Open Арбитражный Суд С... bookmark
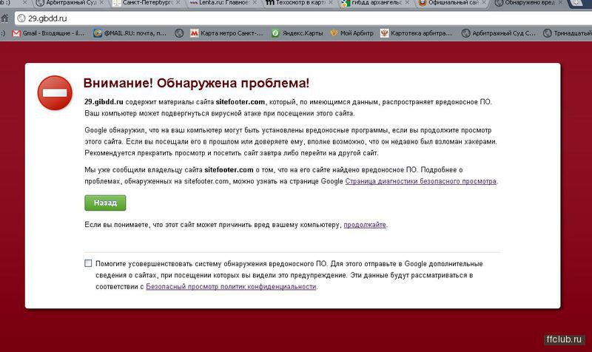This screenshot has height=352, width=592. [x=498, y=33]
